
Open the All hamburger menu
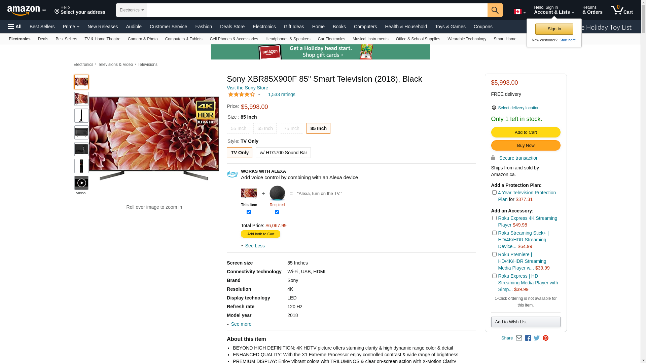point(15,27)
